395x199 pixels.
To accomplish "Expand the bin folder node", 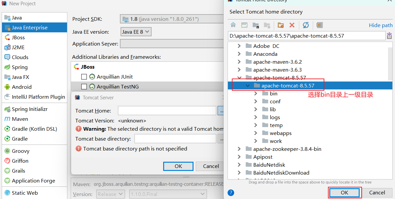I will [x=256, y=94].
